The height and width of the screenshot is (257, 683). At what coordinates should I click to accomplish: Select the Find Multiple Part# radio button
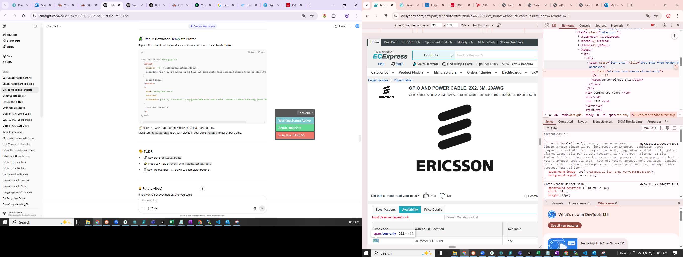(x=444, y=64)
